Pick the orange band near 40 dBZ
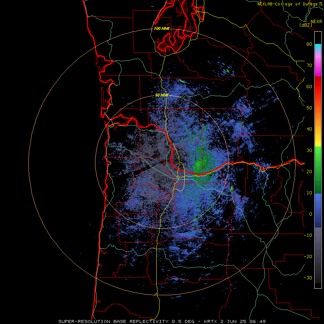The height and width of the screenshot is (324, 324). 318,126
